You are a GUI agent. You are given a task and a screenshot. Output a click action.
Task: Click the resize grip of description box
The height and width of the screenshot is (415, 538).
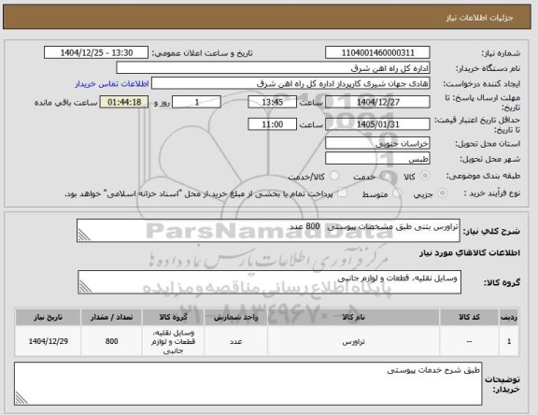(84, 236)
